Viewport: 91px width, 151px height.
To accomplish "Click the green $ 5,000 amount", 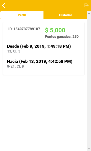I will tap(55, 30).
